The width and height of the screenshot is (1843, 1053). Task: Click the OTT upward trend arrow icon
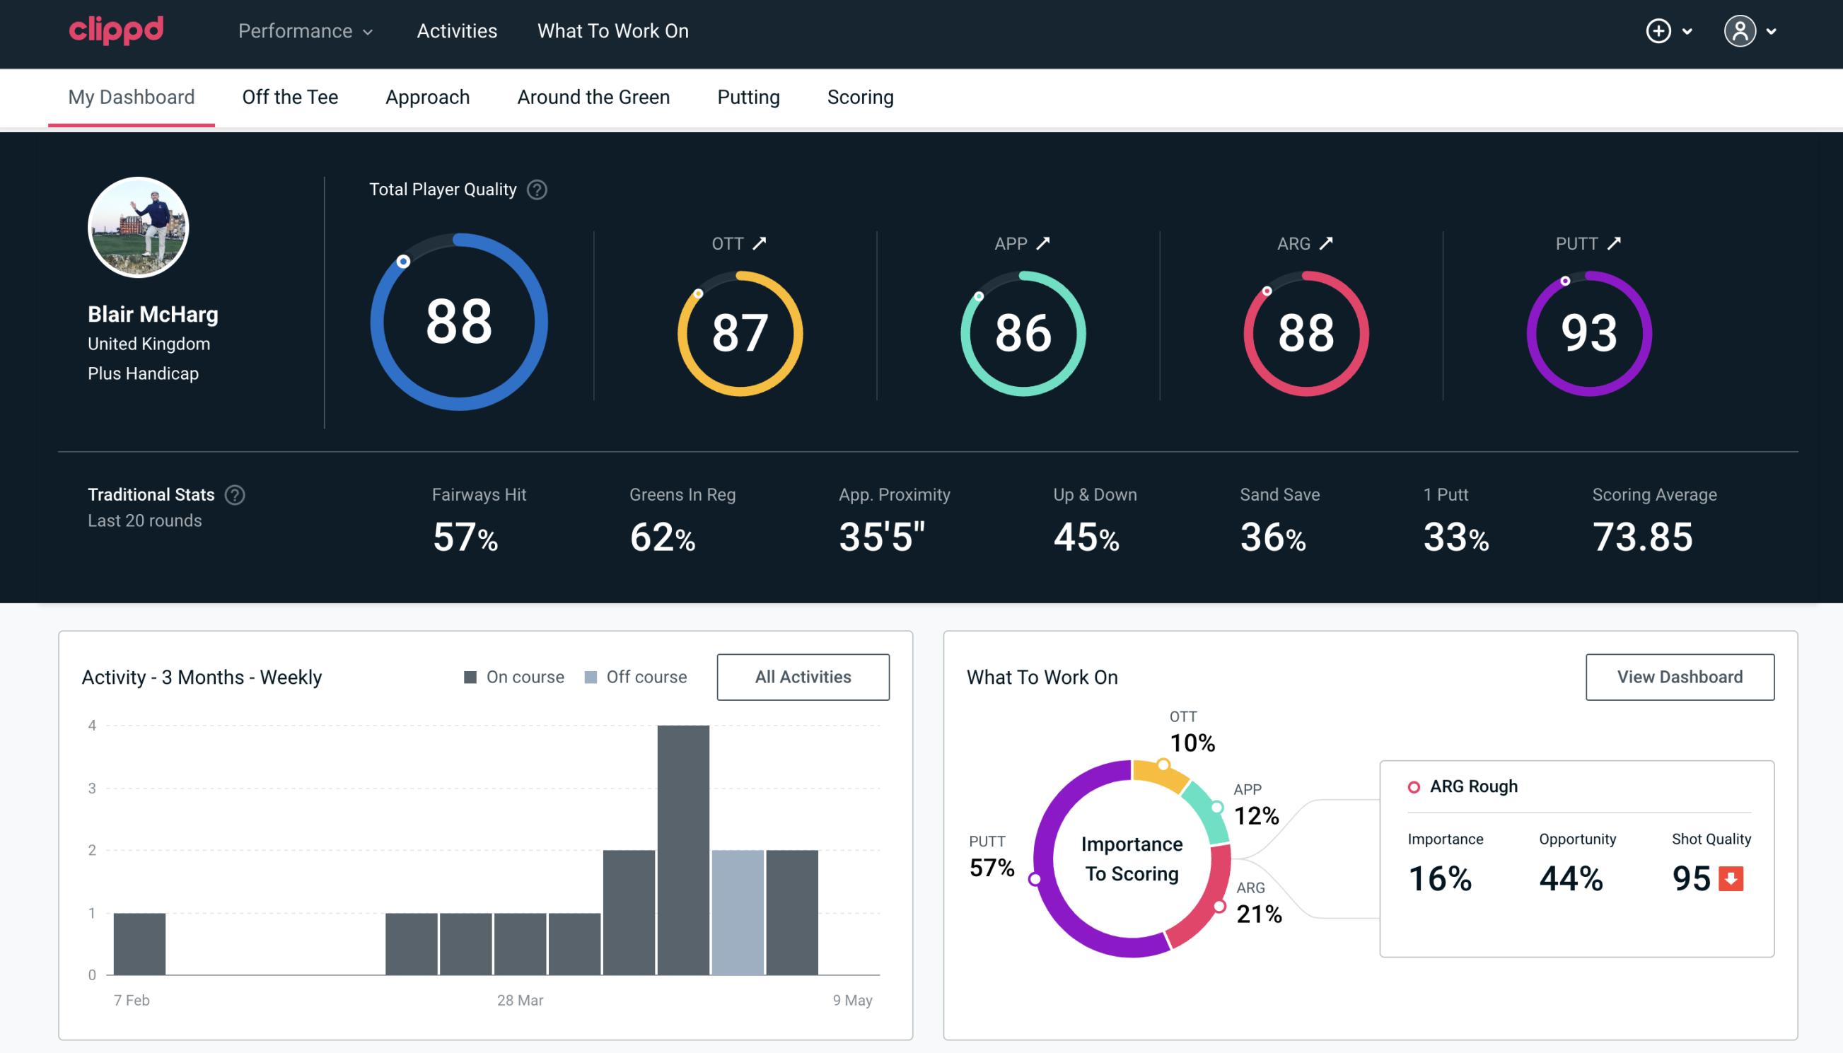[x=760, y=243]
